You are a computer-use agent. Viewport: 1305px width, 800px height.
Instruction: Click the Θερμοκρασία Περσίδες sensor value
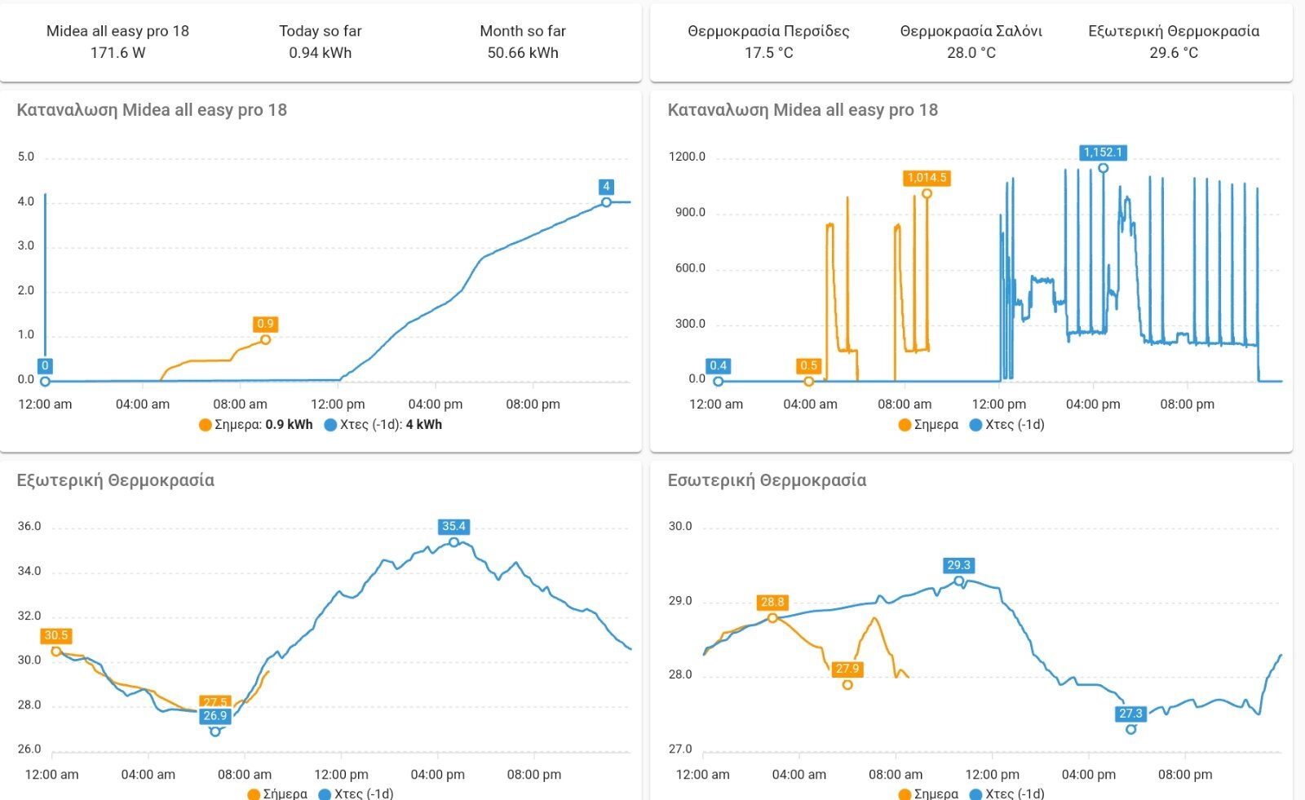[x=768, y=53]
